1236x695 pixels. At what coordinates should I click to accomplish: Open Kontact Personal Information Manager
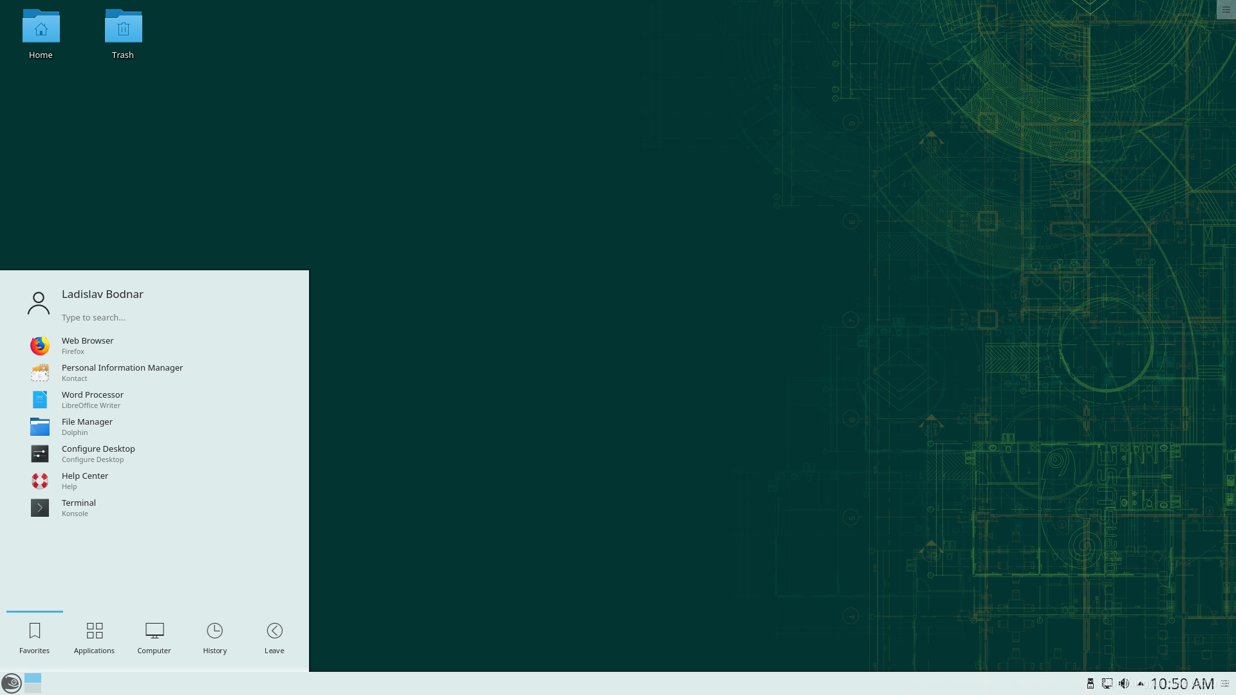122,373
